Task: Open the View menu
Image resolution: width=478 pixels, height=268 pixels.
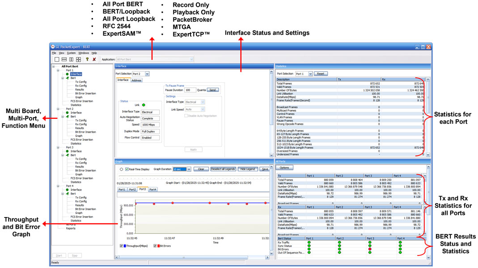Action: pos(61,53)
